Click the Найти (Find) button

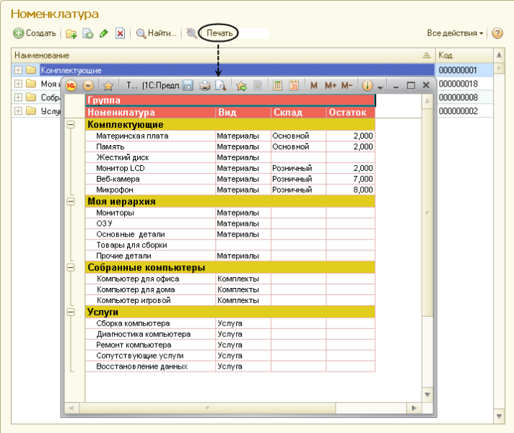click(x=156, y=33)
